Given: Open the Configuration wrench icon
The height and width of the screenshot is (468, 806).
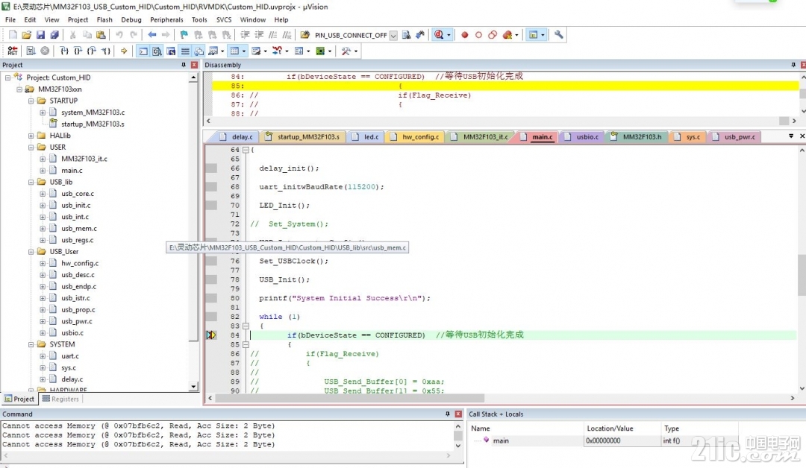Looking at the screenshot, I should [x=559, y=35].
